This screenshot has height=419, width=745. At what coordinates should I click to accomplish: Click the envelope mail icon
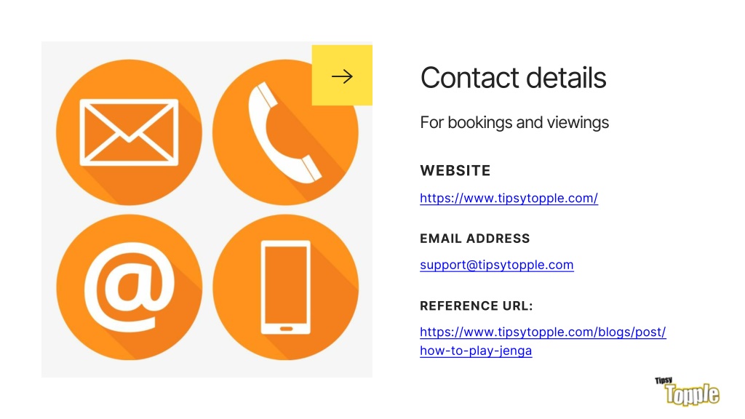[x=129, y=132]
